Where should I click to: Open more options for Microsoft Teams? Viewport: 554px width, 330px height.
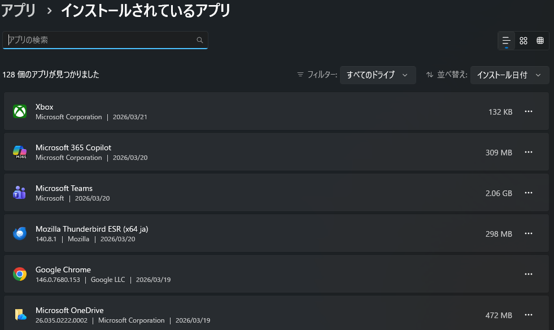(x=528, y=193)
